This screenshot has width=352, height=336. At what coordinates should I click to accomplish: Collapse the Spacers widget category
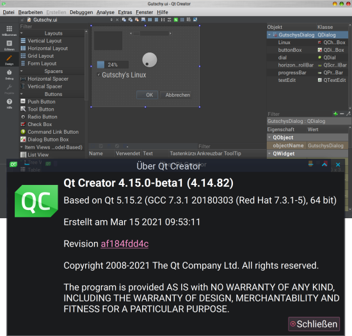(x=22, y=71)
